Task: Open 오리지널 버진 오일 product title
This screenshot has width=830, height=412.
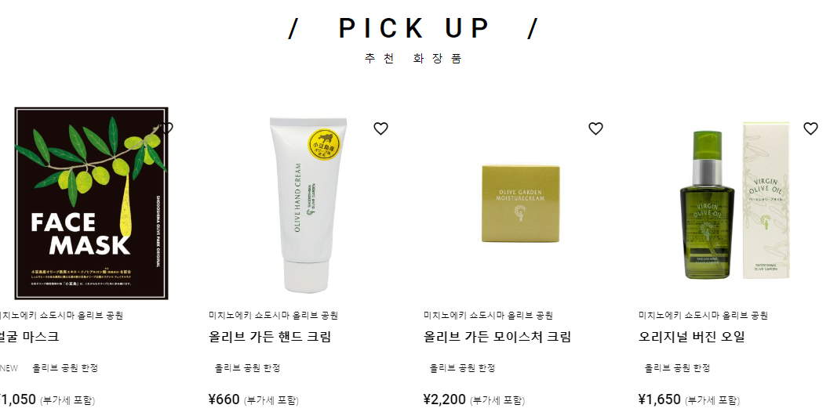Action: pyautogui.click(x=691, y=337)
